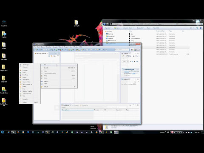Click Organize dropdown in Explorer window
This screenshot has height=153, width=204.
pos(108,28)
